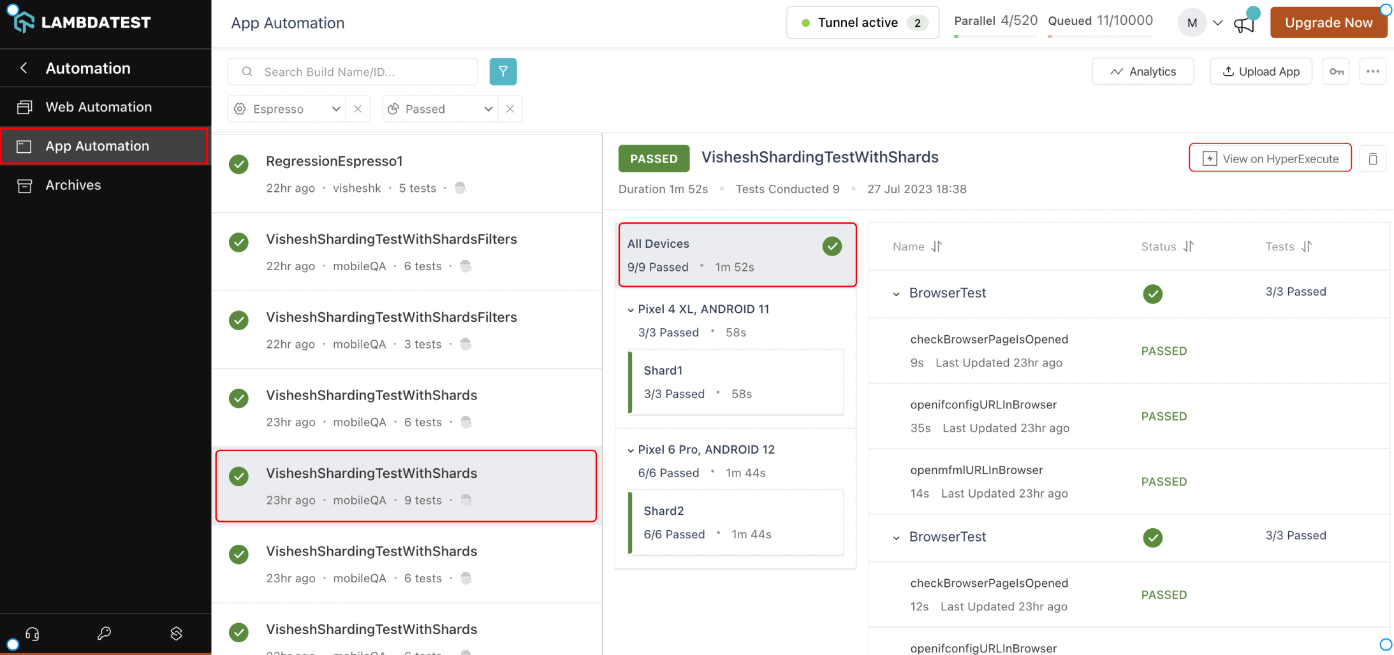Collapse the first BrowserTest row
The image size is (1394, 655).
[x=896, y=294]
